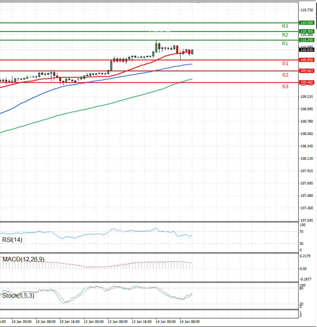Click the 107.695 price scale value
317x327 pixels.
tap(307, 183)
